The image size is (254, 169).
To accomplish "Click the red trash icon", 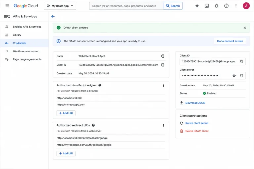I will pos(182,131).
